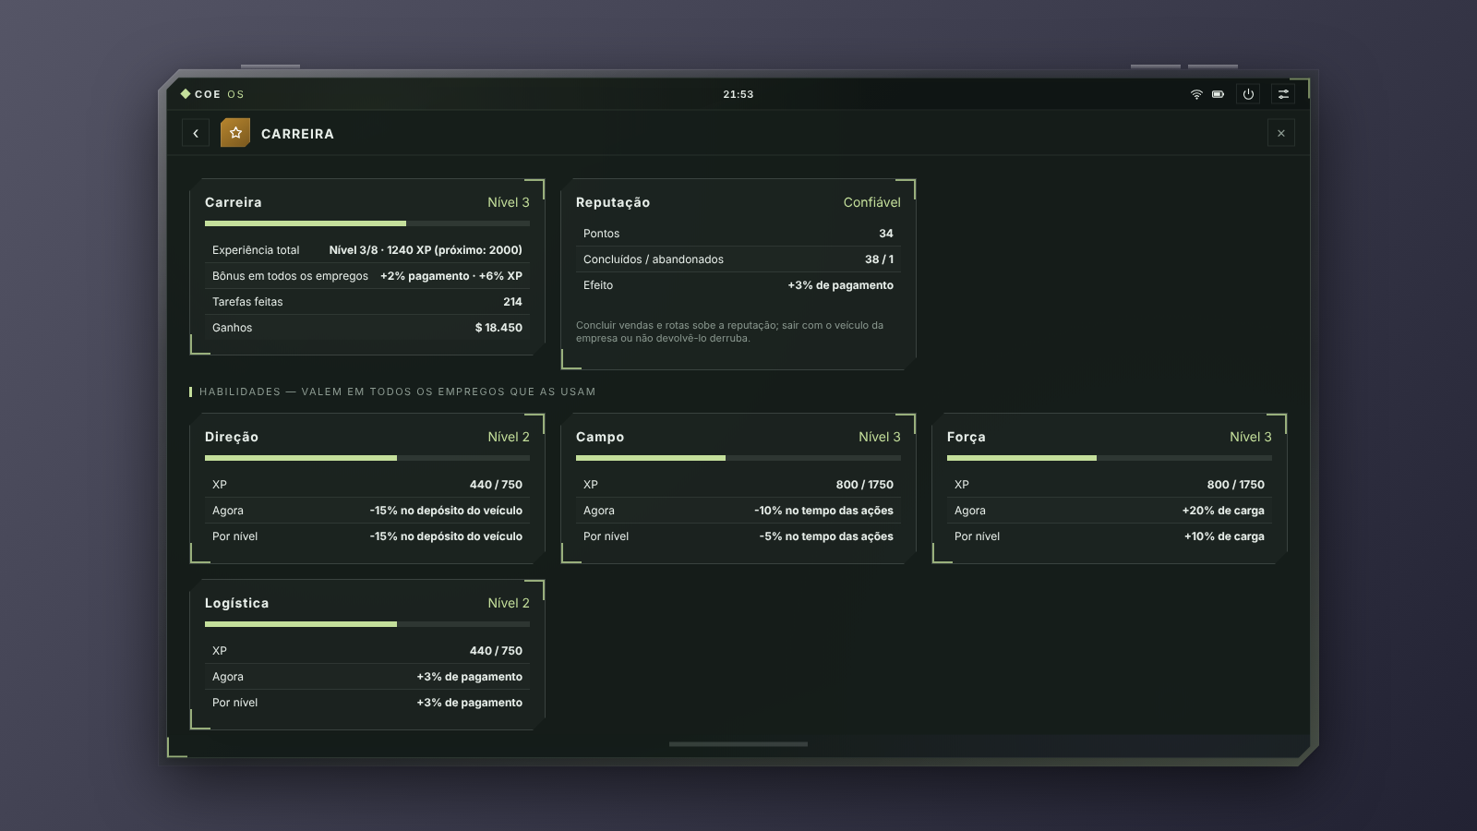Click the Força card title
Image resolution: width=1477 pixels, height=831 pixels.
967,437
